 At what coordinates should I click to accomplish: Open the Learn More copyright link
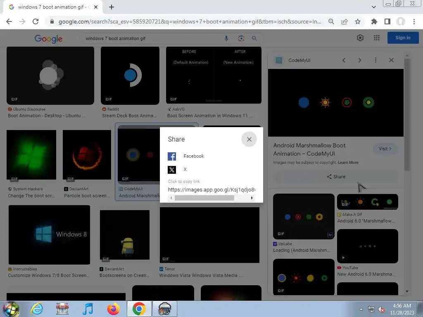click(x=348, y=163)
